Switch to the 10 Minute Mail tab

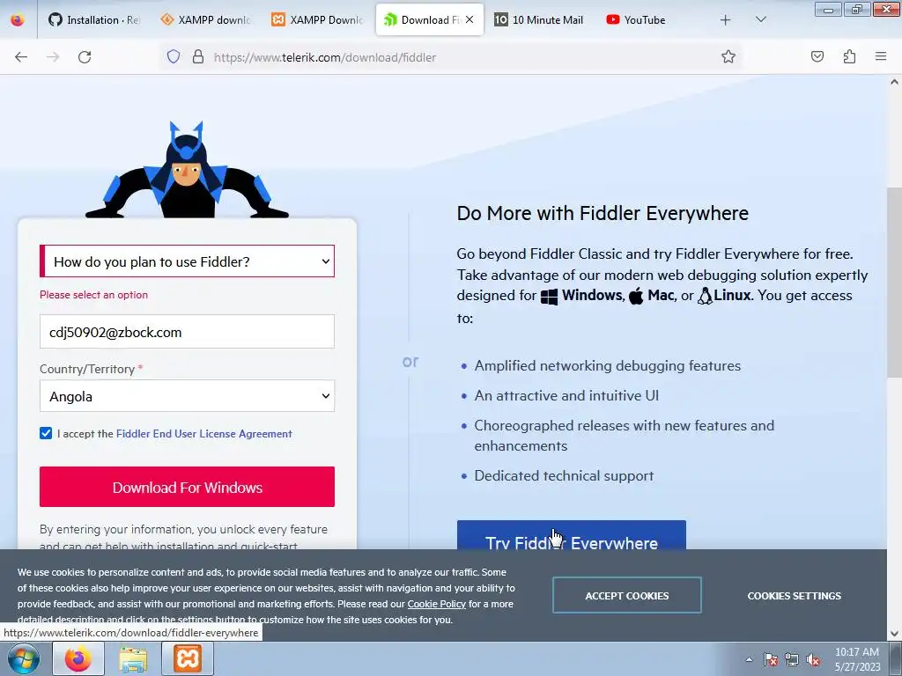tap(539, 20)
